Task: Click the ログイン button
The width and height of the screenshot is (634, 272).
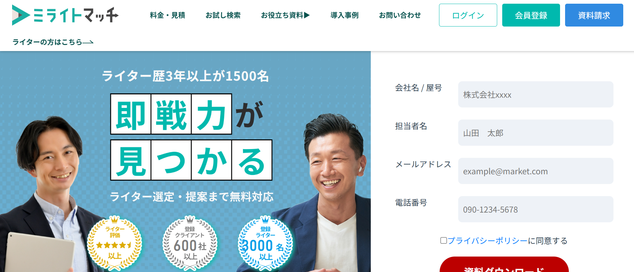Action: (468, 15)
